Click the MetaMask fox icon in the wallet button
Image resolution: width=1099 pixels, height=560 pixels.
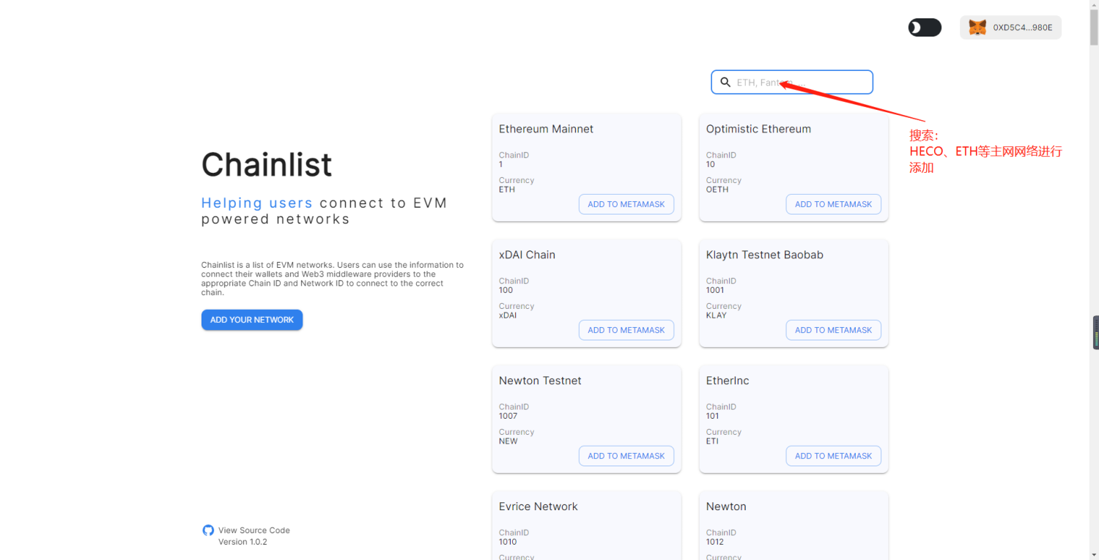(x=977, y=27)
